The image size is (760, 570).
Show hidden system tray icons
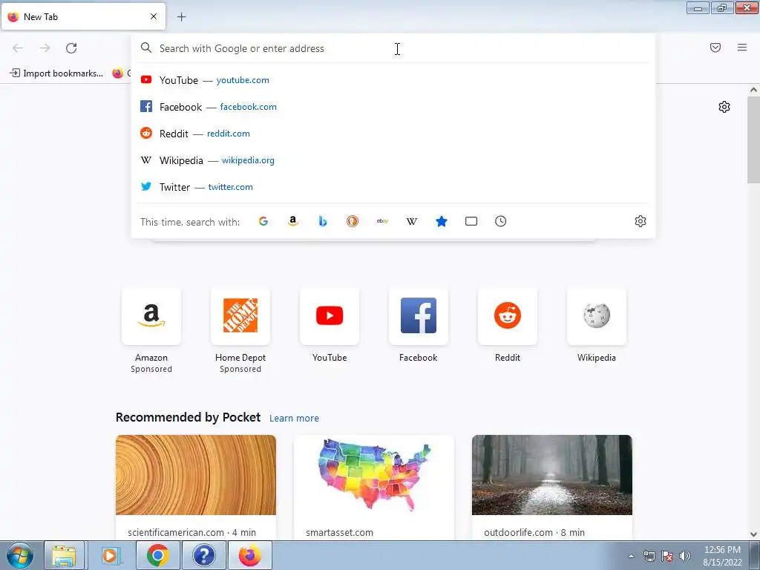(x=631, y=556)
